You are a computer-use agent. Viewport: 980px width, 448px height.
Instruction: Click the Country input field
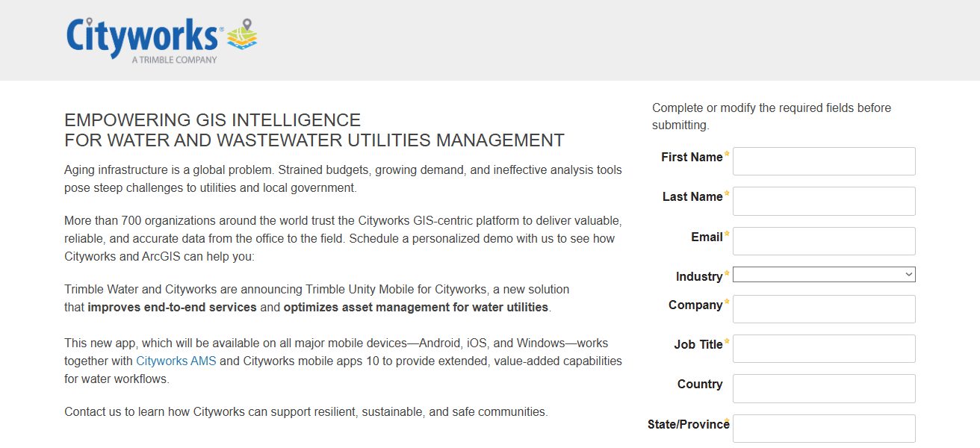click(824, 388)
